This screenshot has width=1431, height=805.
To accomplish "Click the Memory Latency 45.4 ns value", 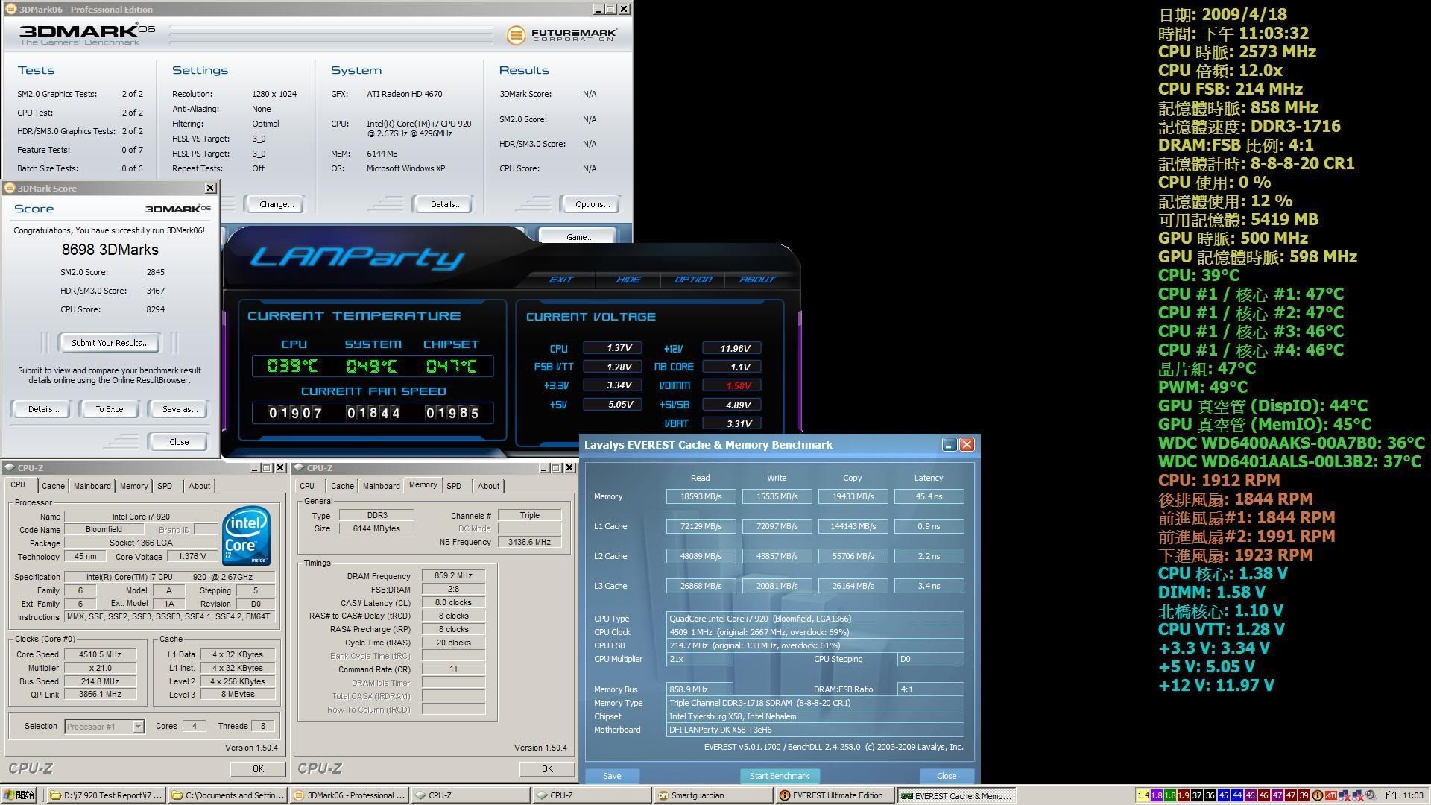I will (929, 496).
